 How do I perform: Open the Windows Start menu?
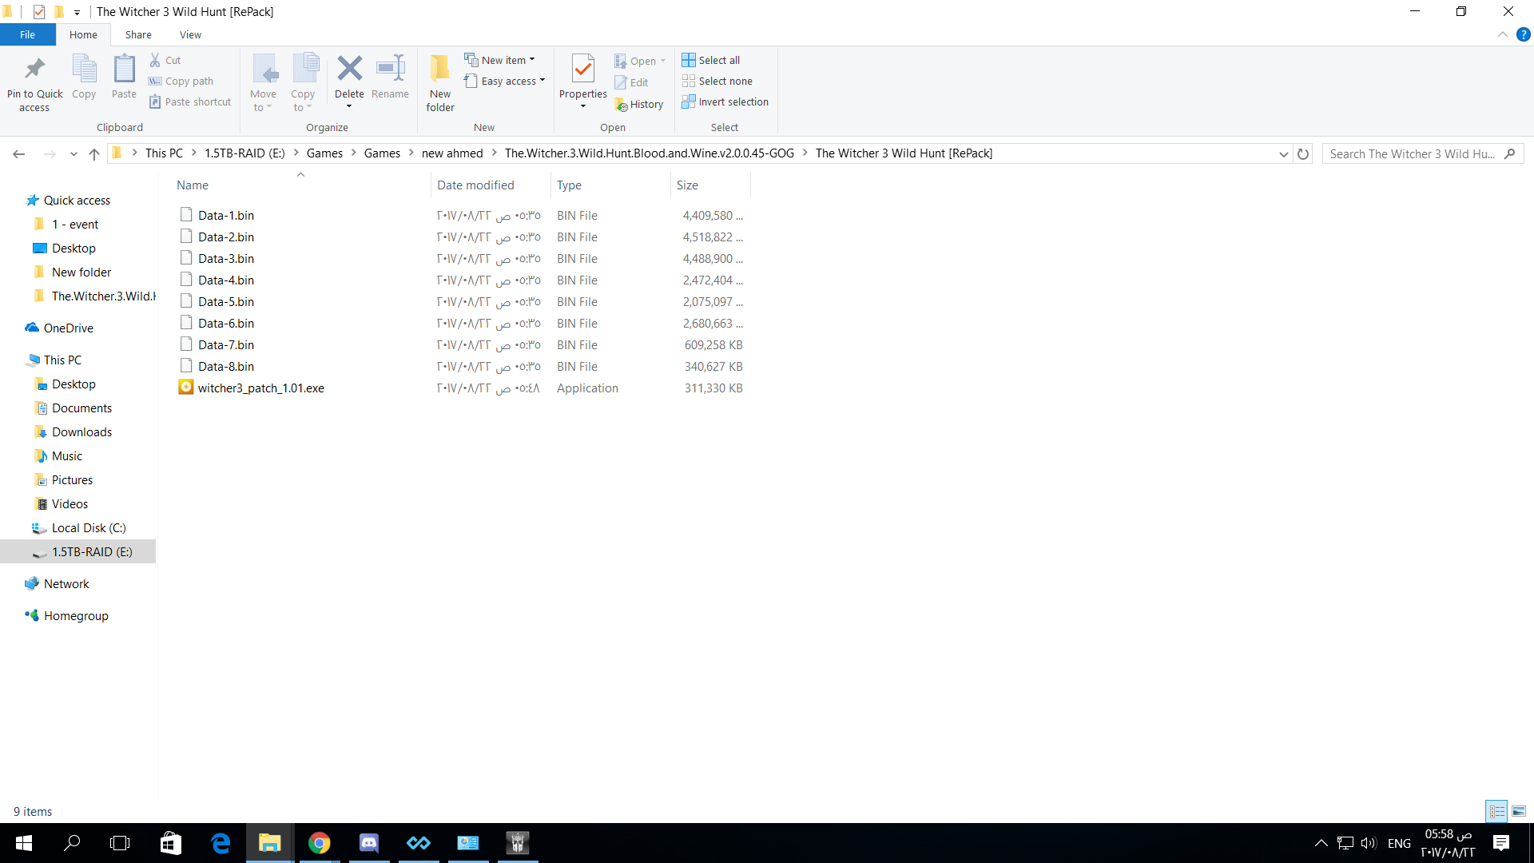click(x=24, y=843)
